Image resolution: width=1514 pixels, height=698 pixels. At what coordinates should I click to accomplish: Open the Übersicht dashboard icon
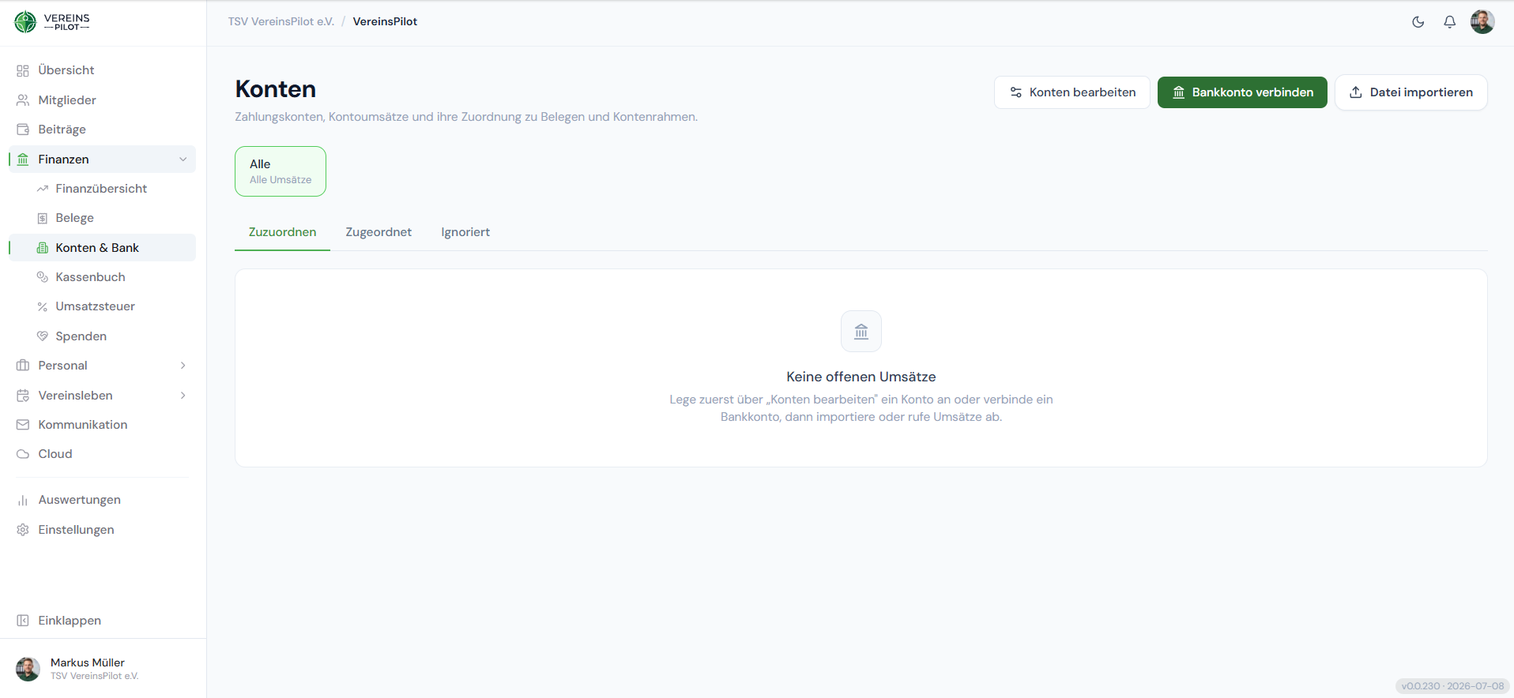pyautogui.click(x=23, y=70)
